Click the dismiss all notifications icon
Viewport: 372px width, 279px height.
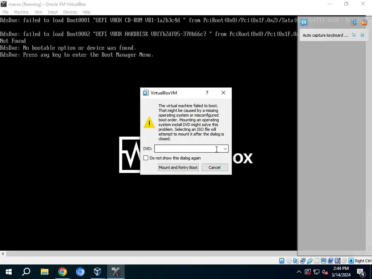click(x=364, y=22)
